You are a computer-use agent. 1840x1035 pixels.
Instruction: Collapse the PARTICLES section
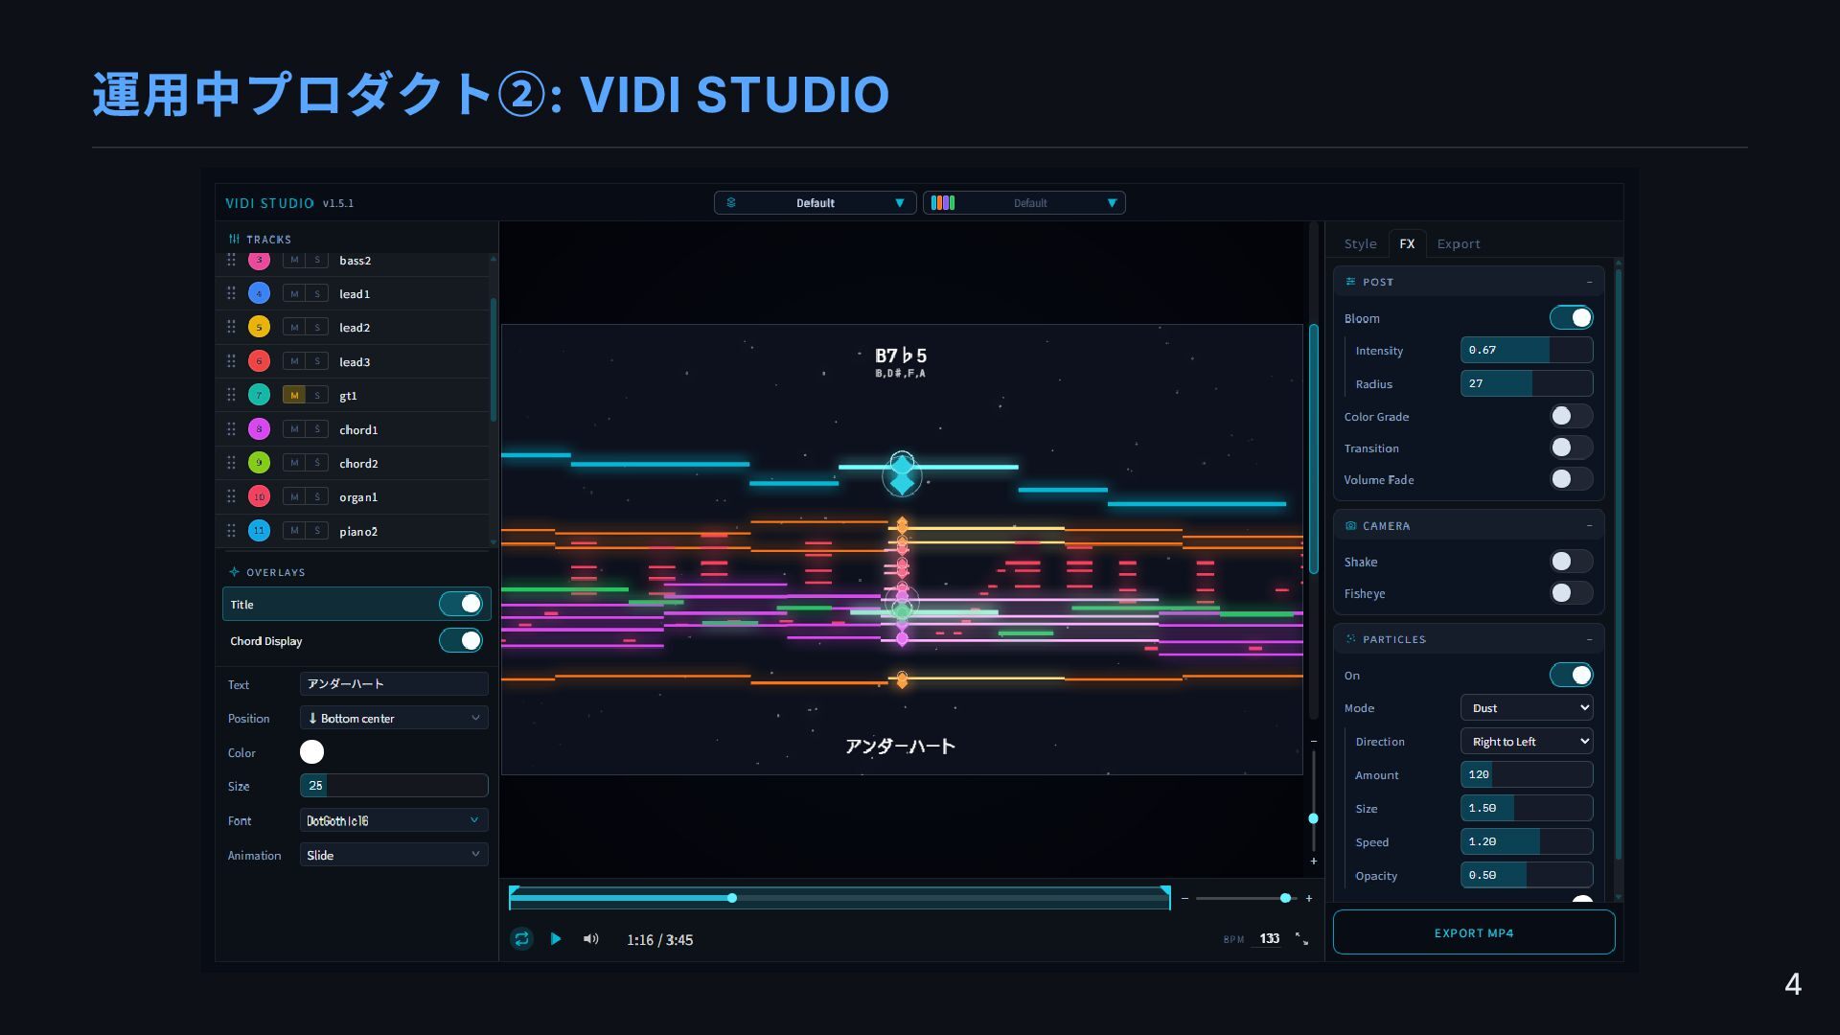click(x=1589, y=639)
